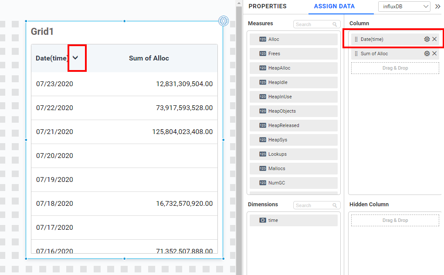
Task: Remove the Sum of Alloc column field
Action: click(x=434, y=54)
